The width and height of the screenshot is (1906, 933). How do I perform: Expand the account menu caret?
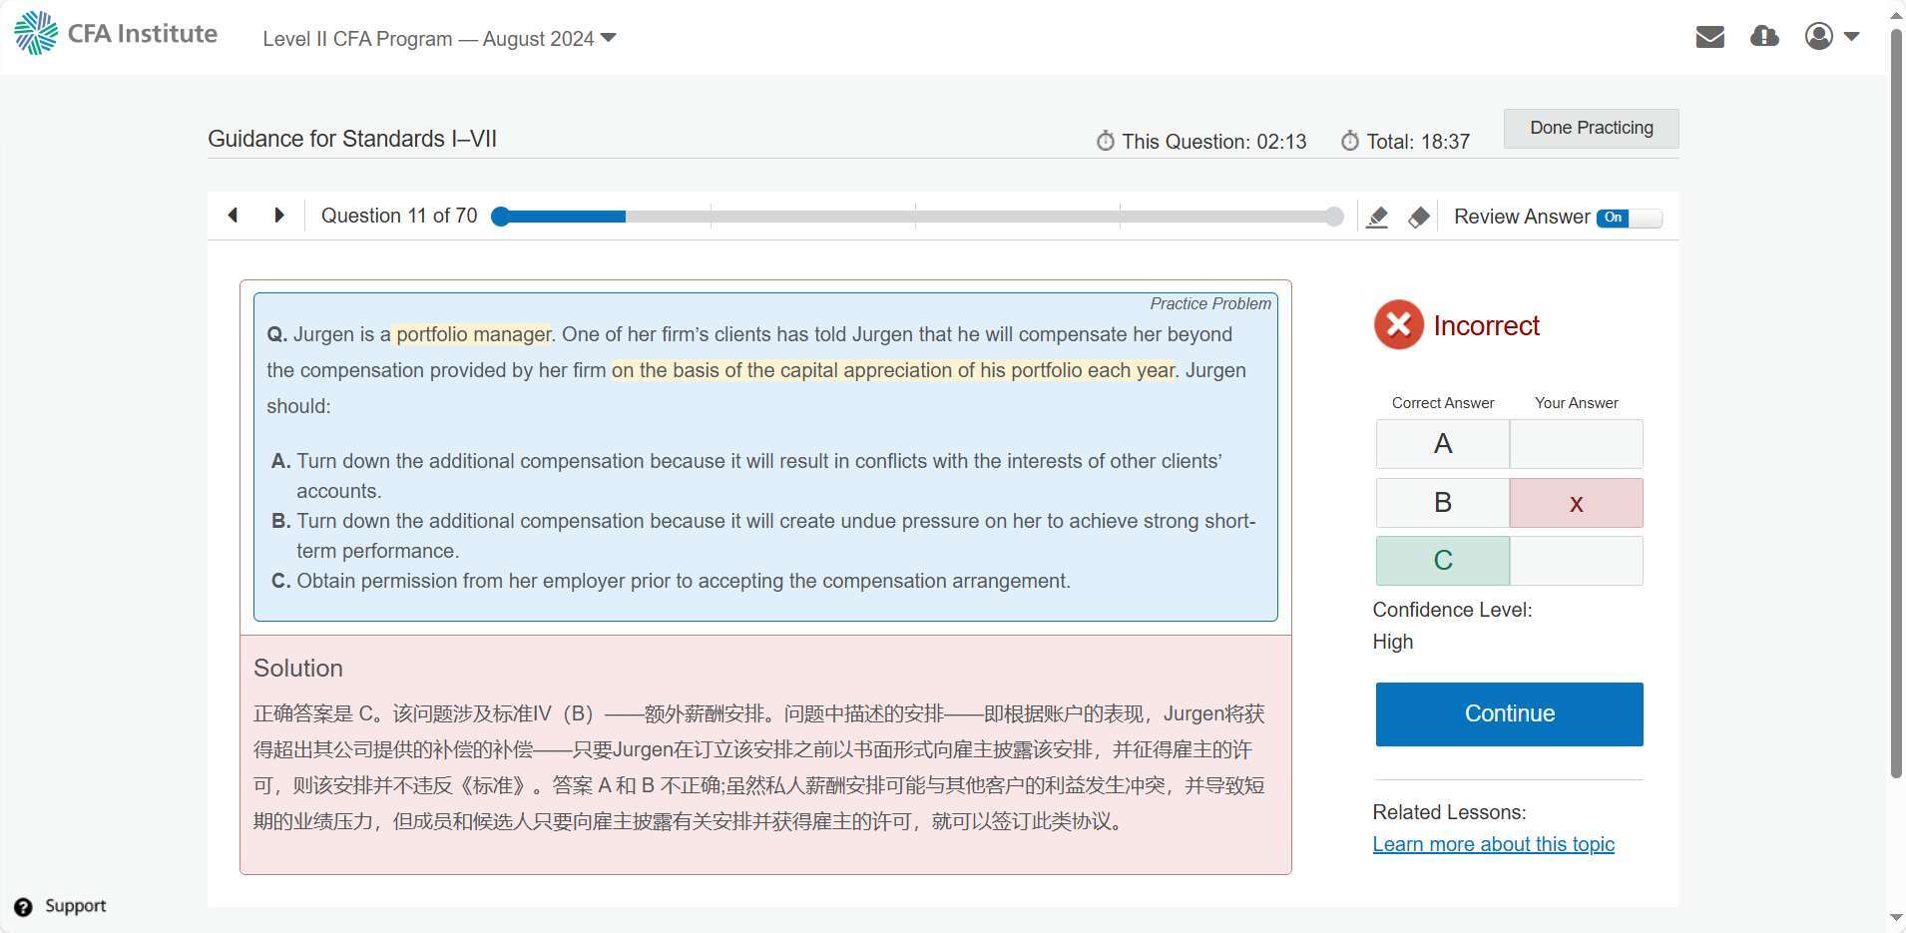[x=1852, y=37]
